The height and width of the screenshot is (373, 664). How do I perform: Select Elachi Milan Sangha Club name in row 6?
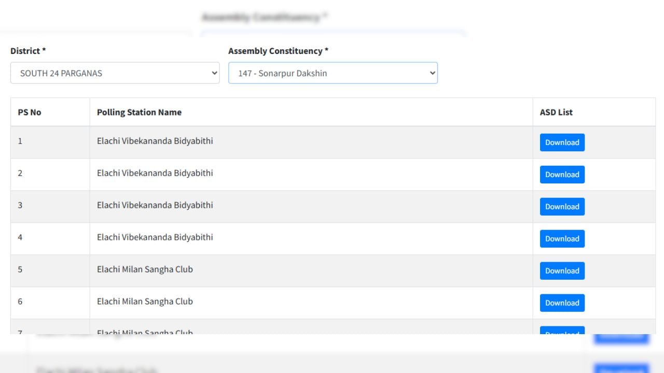145,302
